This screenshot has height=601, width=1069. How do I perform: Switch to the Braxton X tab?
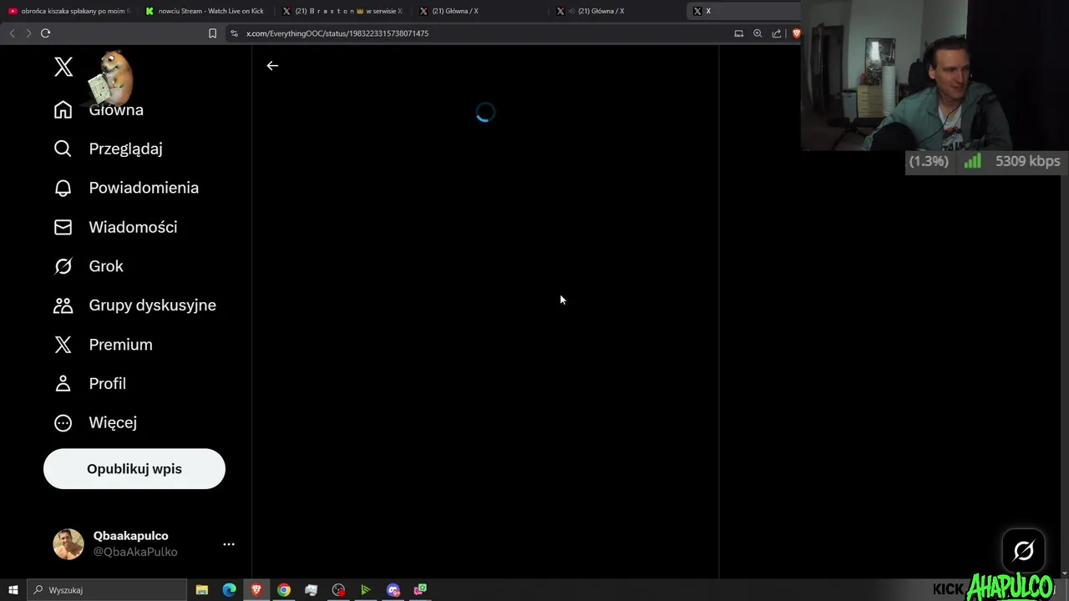pos(343,11)
